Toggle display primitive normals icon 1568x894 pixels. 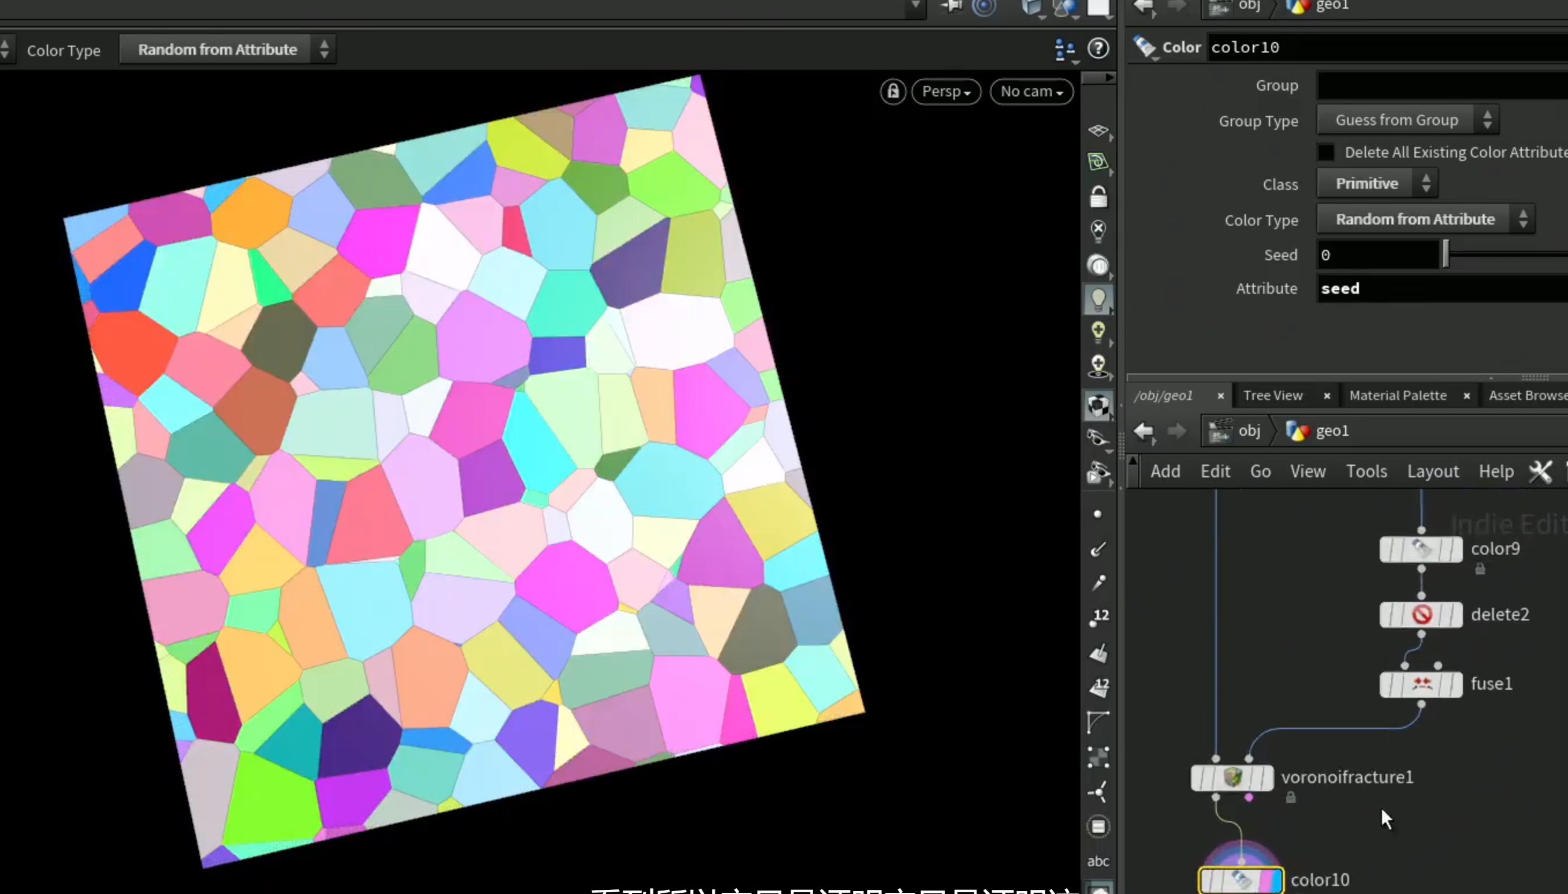(1098, 653)
